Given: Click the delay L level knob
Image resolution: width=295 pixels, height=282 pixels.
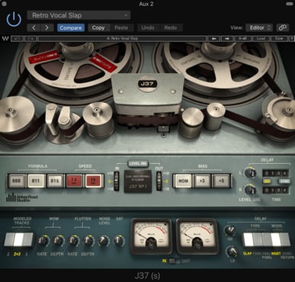Looking at the screenshot, I should (x=250, y=173).
